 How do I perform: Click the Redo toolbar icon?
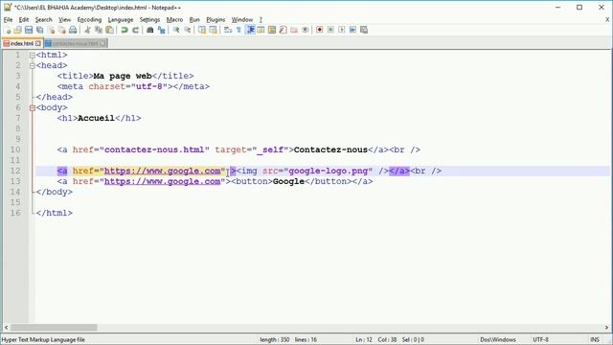pyautogui.click(x=136, y=30)
